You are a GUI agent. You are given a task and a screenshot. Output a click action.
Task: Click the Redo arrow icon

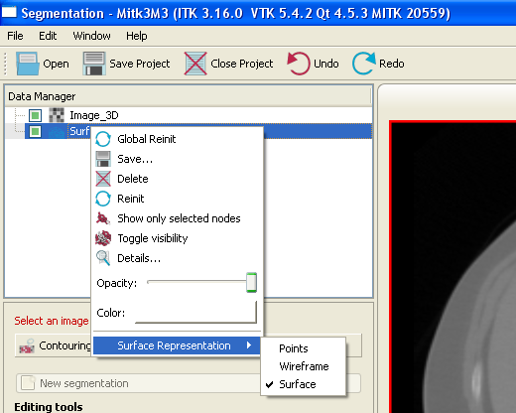point(364,64)
